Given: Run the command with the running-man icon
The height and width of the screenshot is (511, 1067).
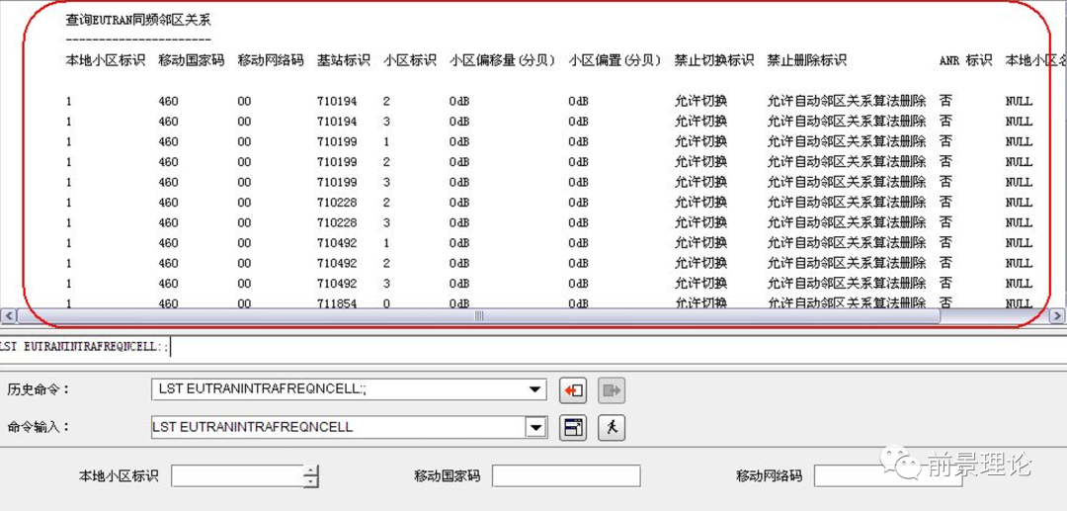Looking at the screenshot, I should click(x=612, y=428).
